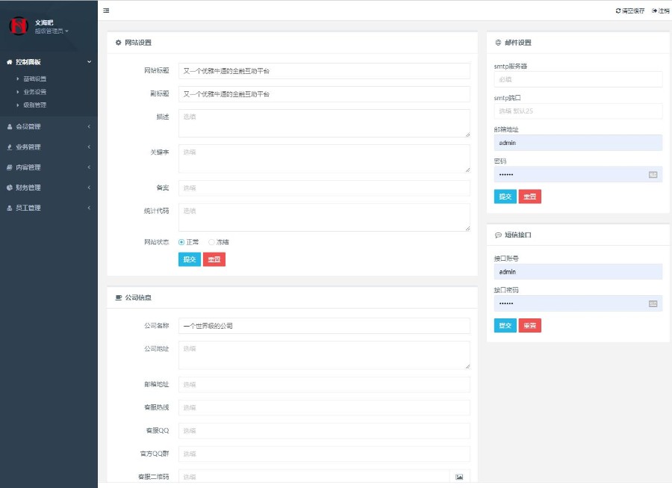Click the 清空缓存 refresh icon
This screenshot has width=672, height=488.
pos(617,10)
